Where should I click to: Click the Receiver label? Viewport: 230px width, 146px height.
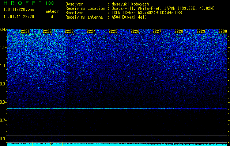tap(74, 13)
